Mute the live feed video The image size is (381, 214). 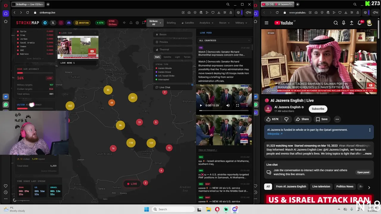[228, 106]
